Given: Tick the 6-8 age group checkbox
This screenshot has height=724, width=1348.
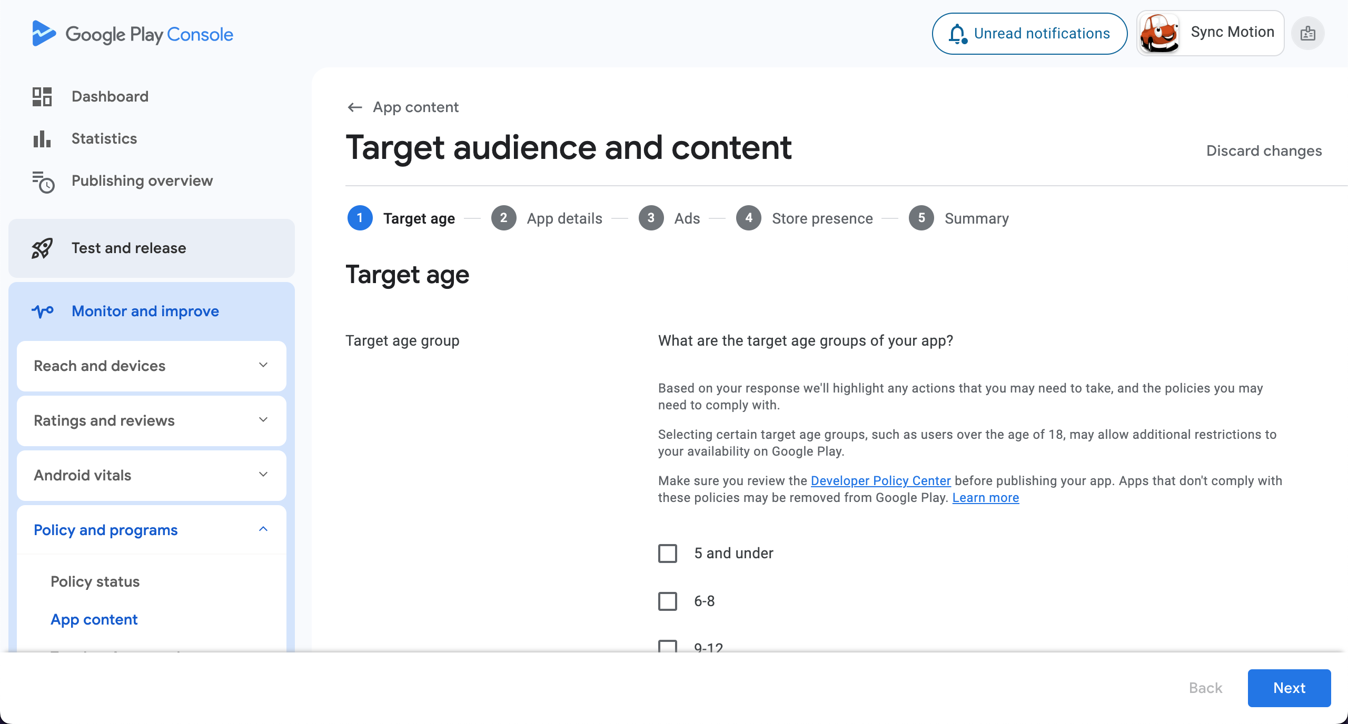Looking at the screenshot, I should 668,601.
